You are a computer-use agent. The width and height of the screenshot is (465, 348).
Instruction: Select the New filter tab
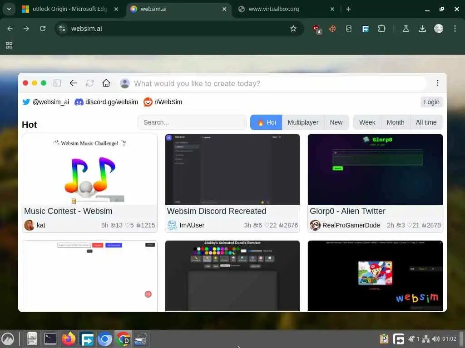336,122
